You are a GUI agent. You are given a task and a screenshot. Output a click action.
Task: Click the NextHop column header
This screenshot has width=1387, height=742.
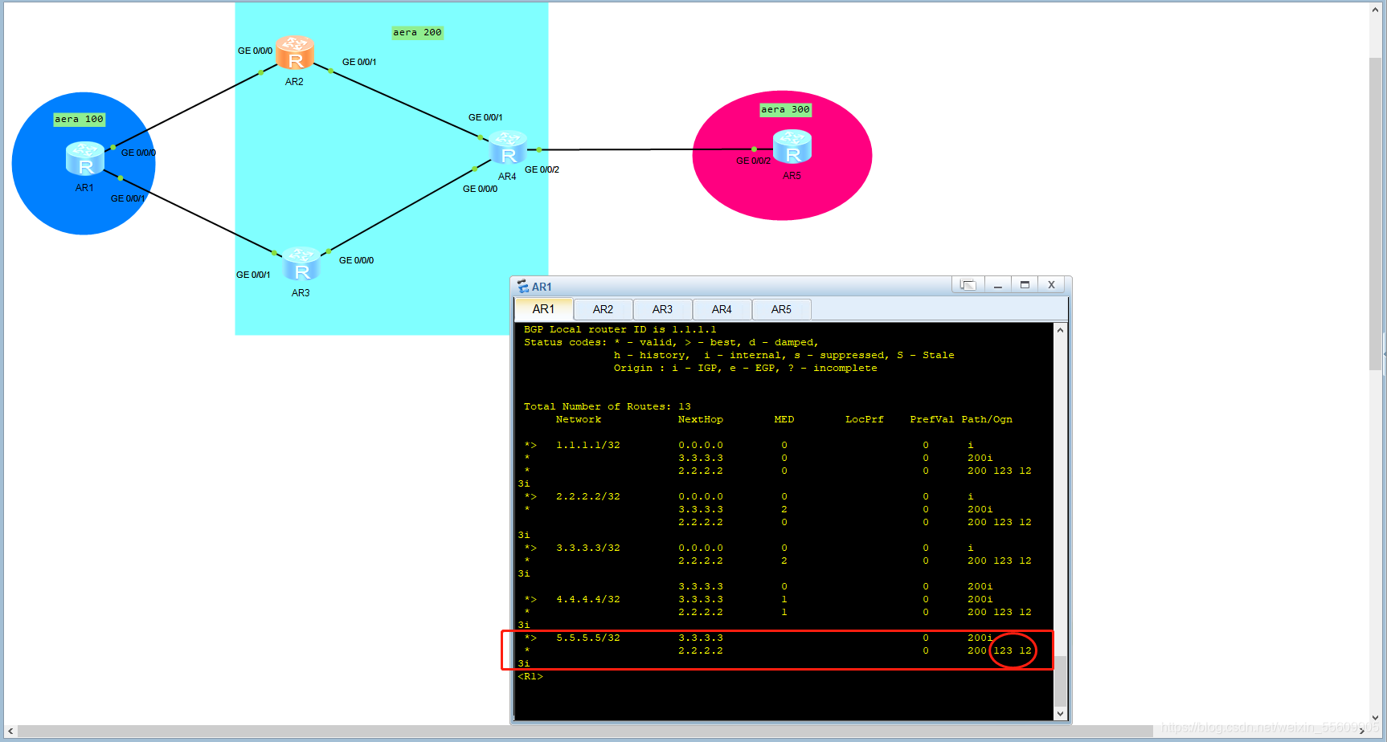[701, 419]
